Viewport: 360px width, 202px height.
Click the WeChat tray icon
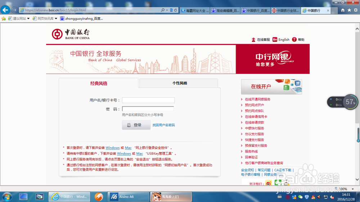pyautogui.click(x=300, y=197)
